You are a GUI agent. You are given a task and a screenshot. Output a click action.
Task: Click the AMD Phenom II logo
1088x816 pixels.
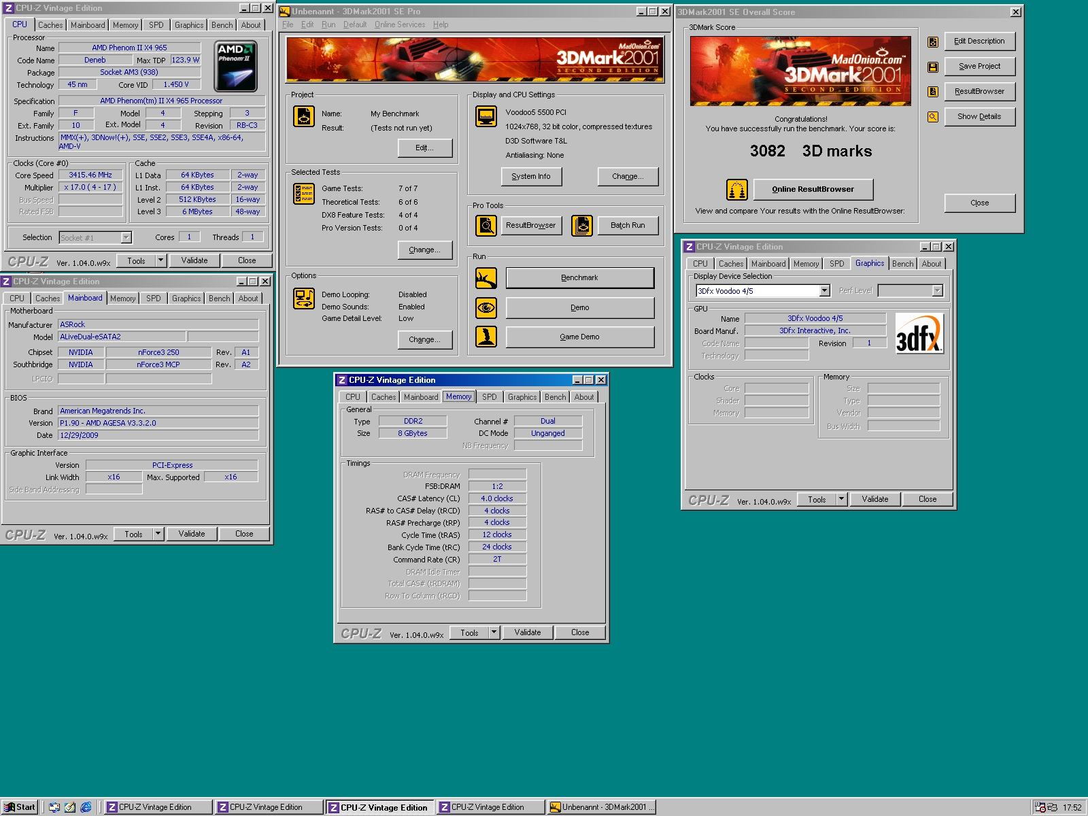235,67
